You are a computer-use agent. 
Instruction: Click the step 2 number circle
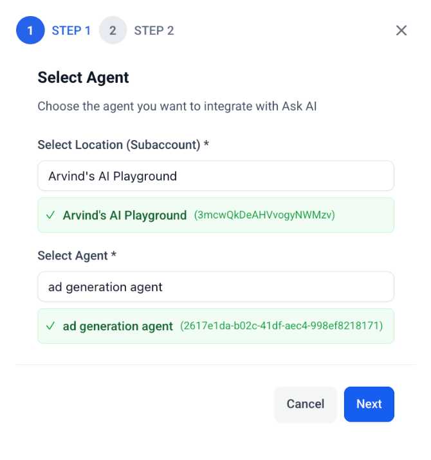pos(113,31)
